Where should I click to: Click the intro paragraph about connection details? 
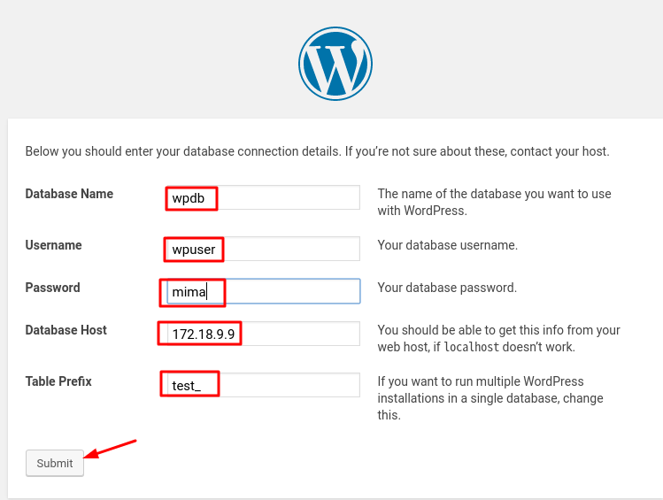click(x=317, y=151)
